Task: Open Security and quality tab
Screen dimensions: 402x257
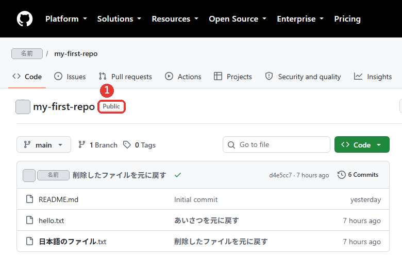Action: tap(303, 77)
